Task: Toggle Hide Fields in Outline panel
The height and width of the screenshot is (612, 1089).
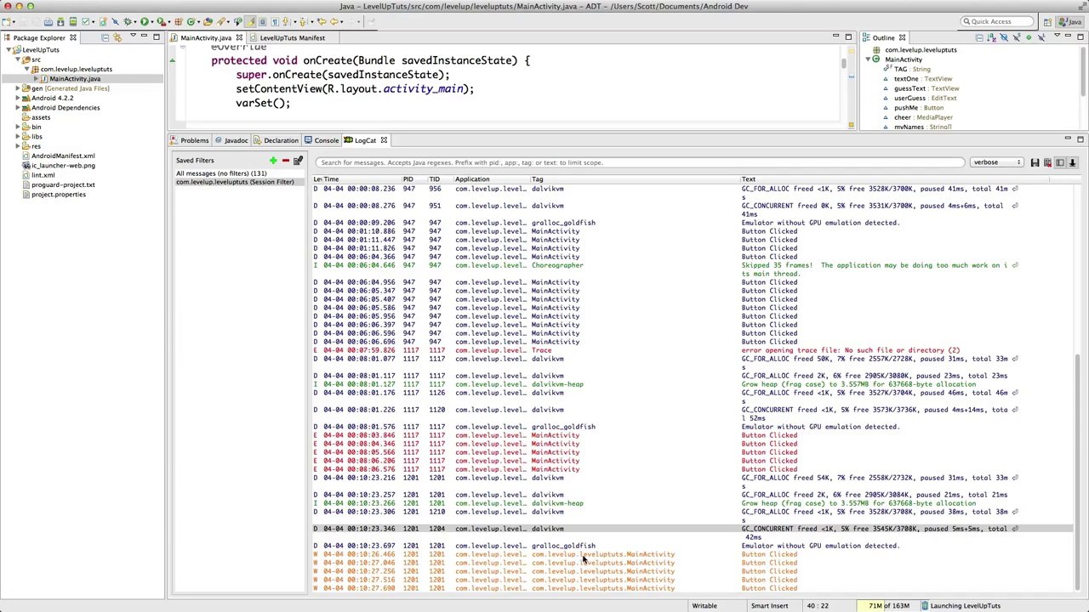Action: coord(1004,37)
